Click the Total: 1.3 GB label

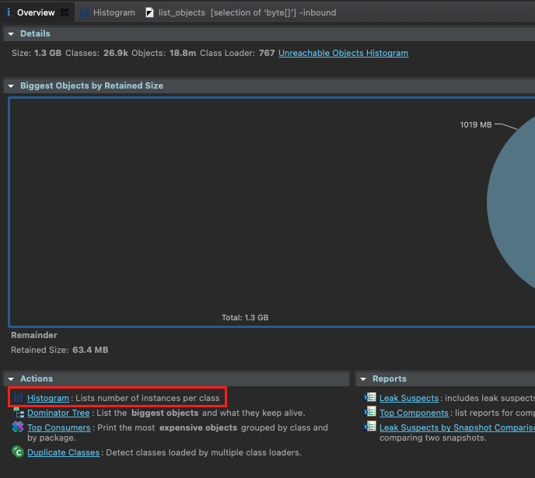pos(245,317)
